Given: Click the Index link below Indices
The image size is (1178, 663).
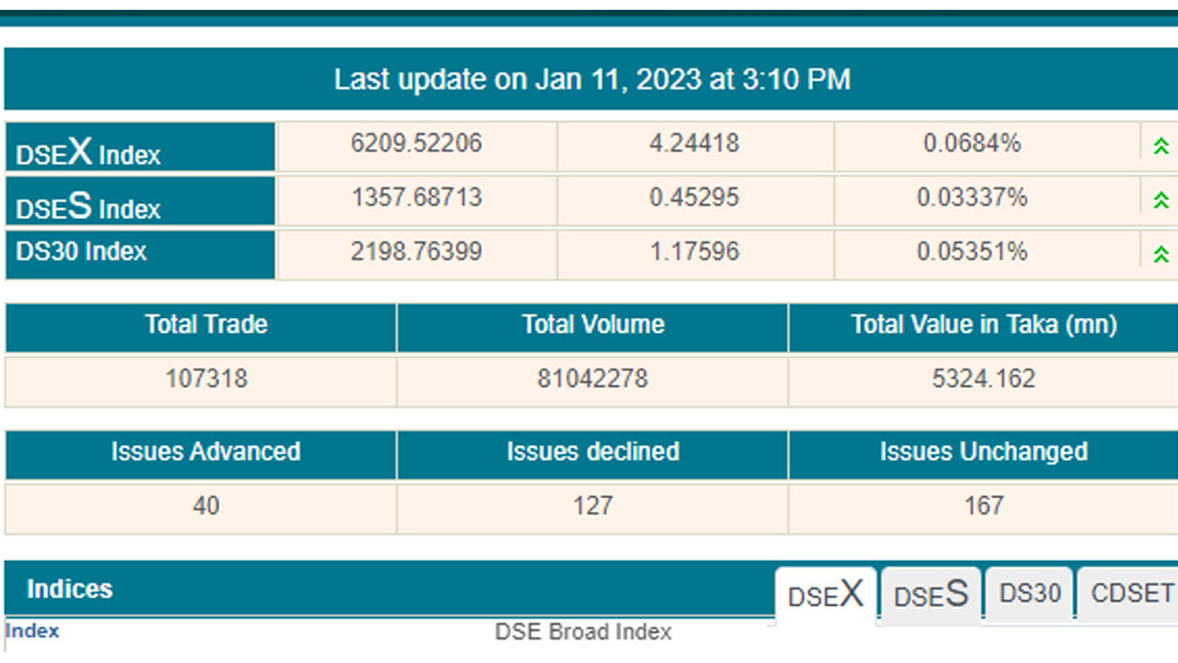Looking at the screenshot, I should 32,632.
